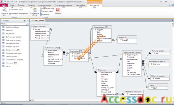174x105 pixels.
Task: Click the Отобразить таблицу icon
Action: pos(35,10)
